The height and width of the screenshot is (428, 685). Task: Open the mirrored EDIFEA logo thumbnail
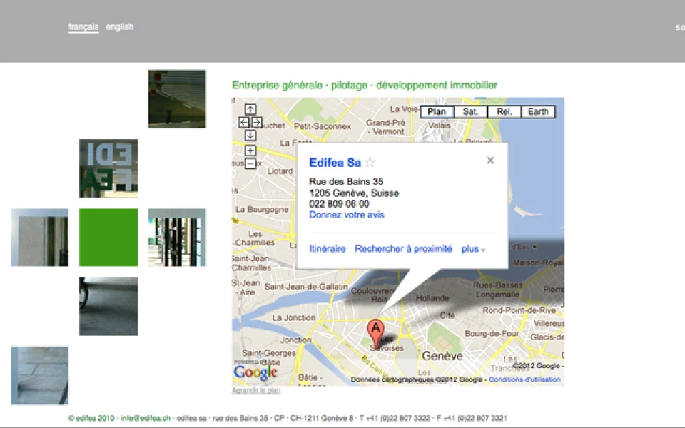coord(108,168)
